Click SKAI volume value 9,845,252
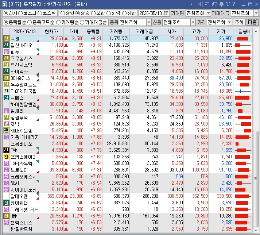This screenshot has height=235, width=260. click(x=119, y=183)
